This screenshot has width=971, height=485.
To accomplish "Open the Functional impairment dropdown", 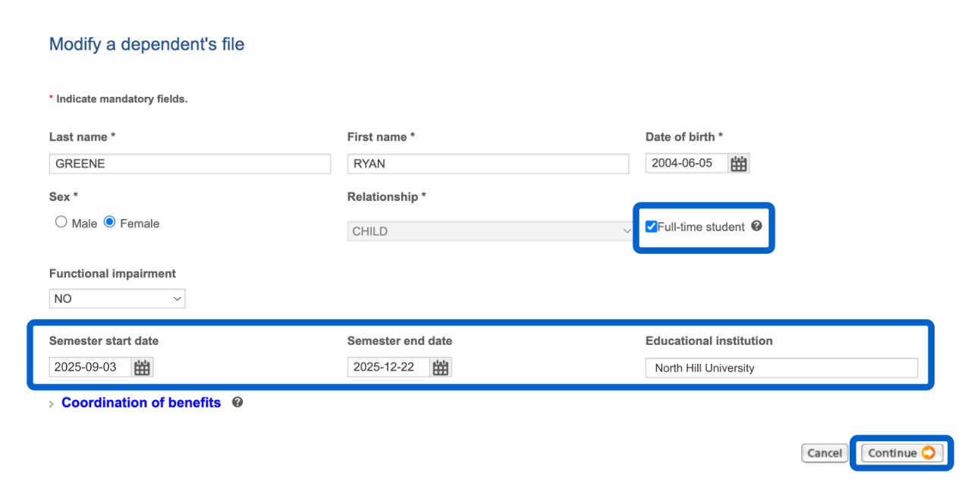I will (x=117, y=299).
